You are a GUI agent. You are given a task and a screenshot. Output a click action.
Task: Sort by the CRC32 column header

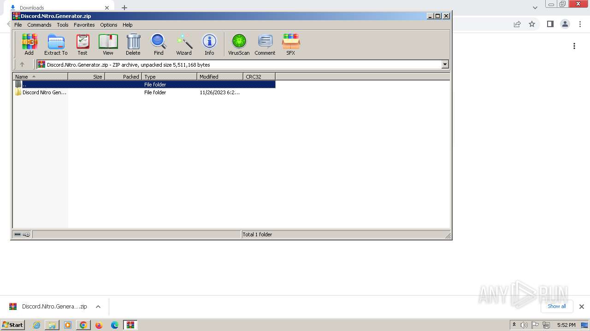(259, 76)
